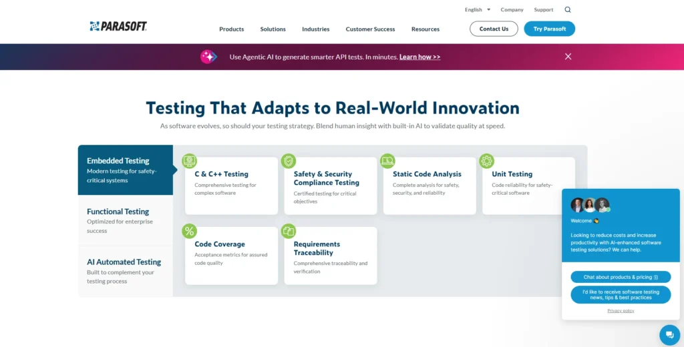Open the Unit Testing card

(529, 186)
